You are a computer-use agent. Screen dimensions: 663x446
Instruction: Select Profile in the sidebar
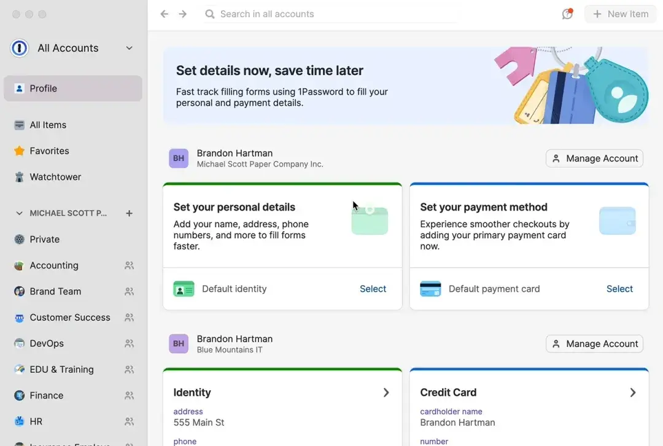(72, 88)
